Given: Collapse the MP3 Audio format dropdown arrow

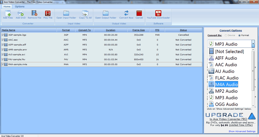Looking at the screenshot, I should [x=253, y=44].
